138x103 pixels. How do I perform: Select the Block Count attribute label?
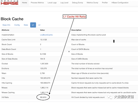pos(7,44)
